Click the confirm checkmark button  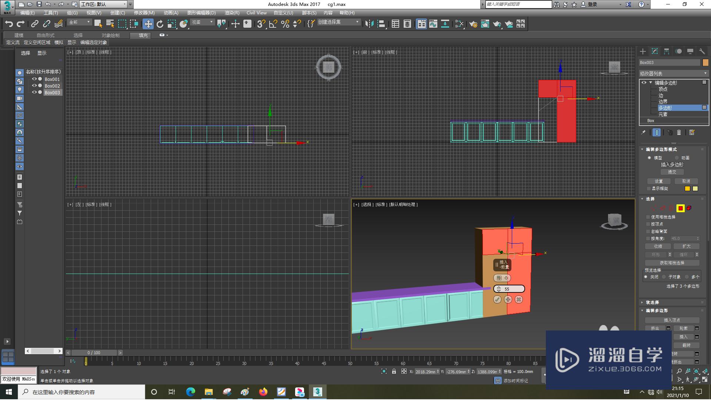[x=498, y=299]
